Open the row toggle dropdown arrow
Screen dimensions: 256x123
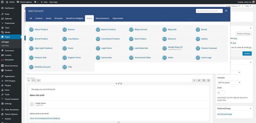click(194, 80)
